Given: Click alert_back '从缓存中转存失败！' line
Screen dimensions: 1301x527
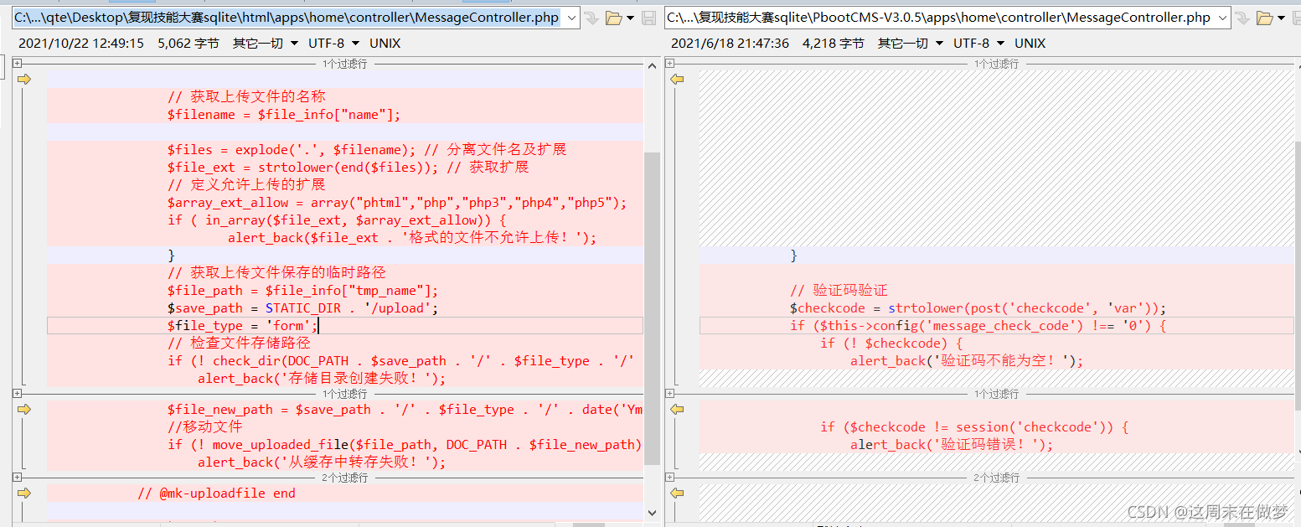Looking at the screenshot, I should point(322,462).
